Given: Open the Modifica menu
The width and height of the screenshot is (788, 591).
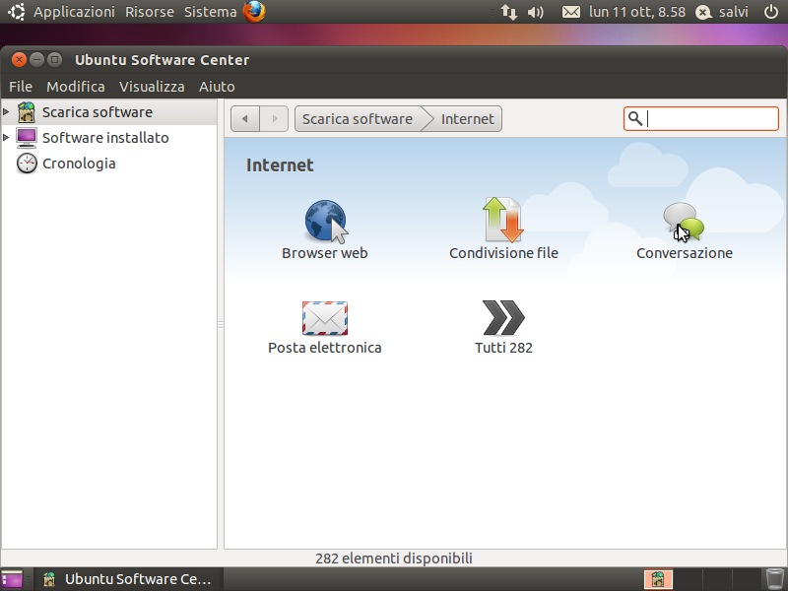Looking at the screenshot, I should 76,87.
